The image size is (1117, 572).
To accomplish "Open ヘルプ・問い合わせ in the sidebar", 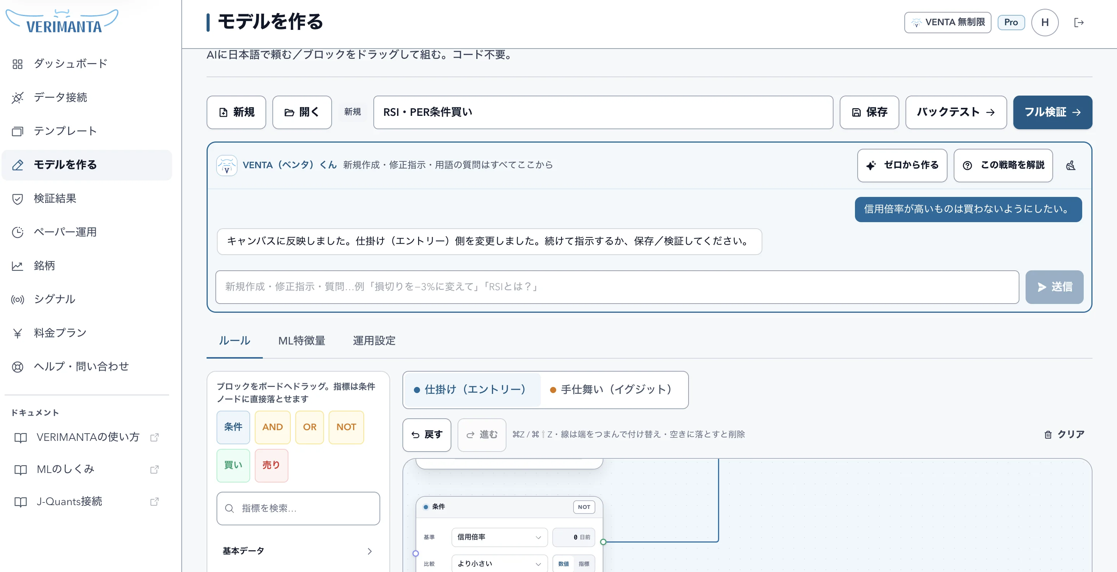I will pos(87,367).
